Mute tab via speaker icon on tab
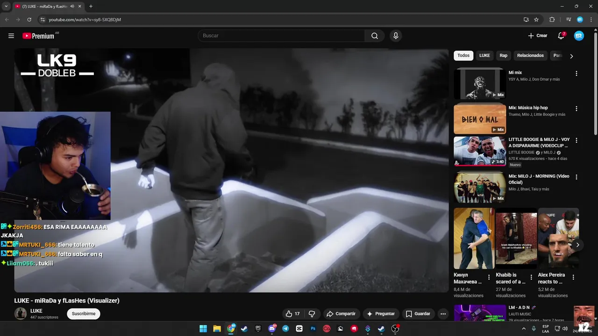Image resolution: width=598 pixels, height=336 pixels. pos(72,7)
